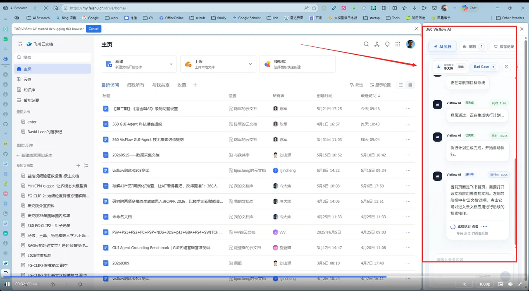The image size is (529, 291).
Task: Open the Google Scholar bookmark
Action: 246,18
